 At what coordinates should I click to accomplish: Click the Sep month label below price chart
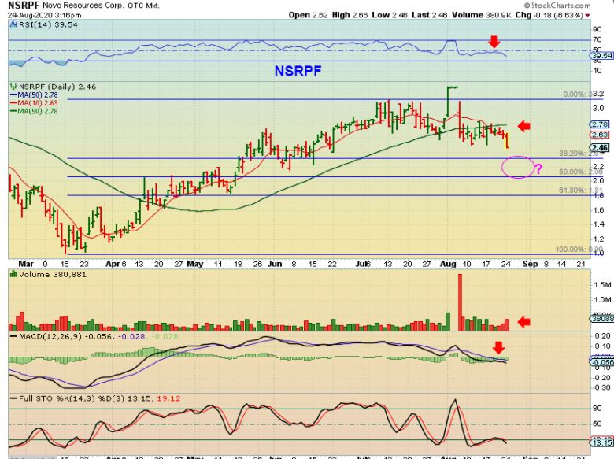531,264
